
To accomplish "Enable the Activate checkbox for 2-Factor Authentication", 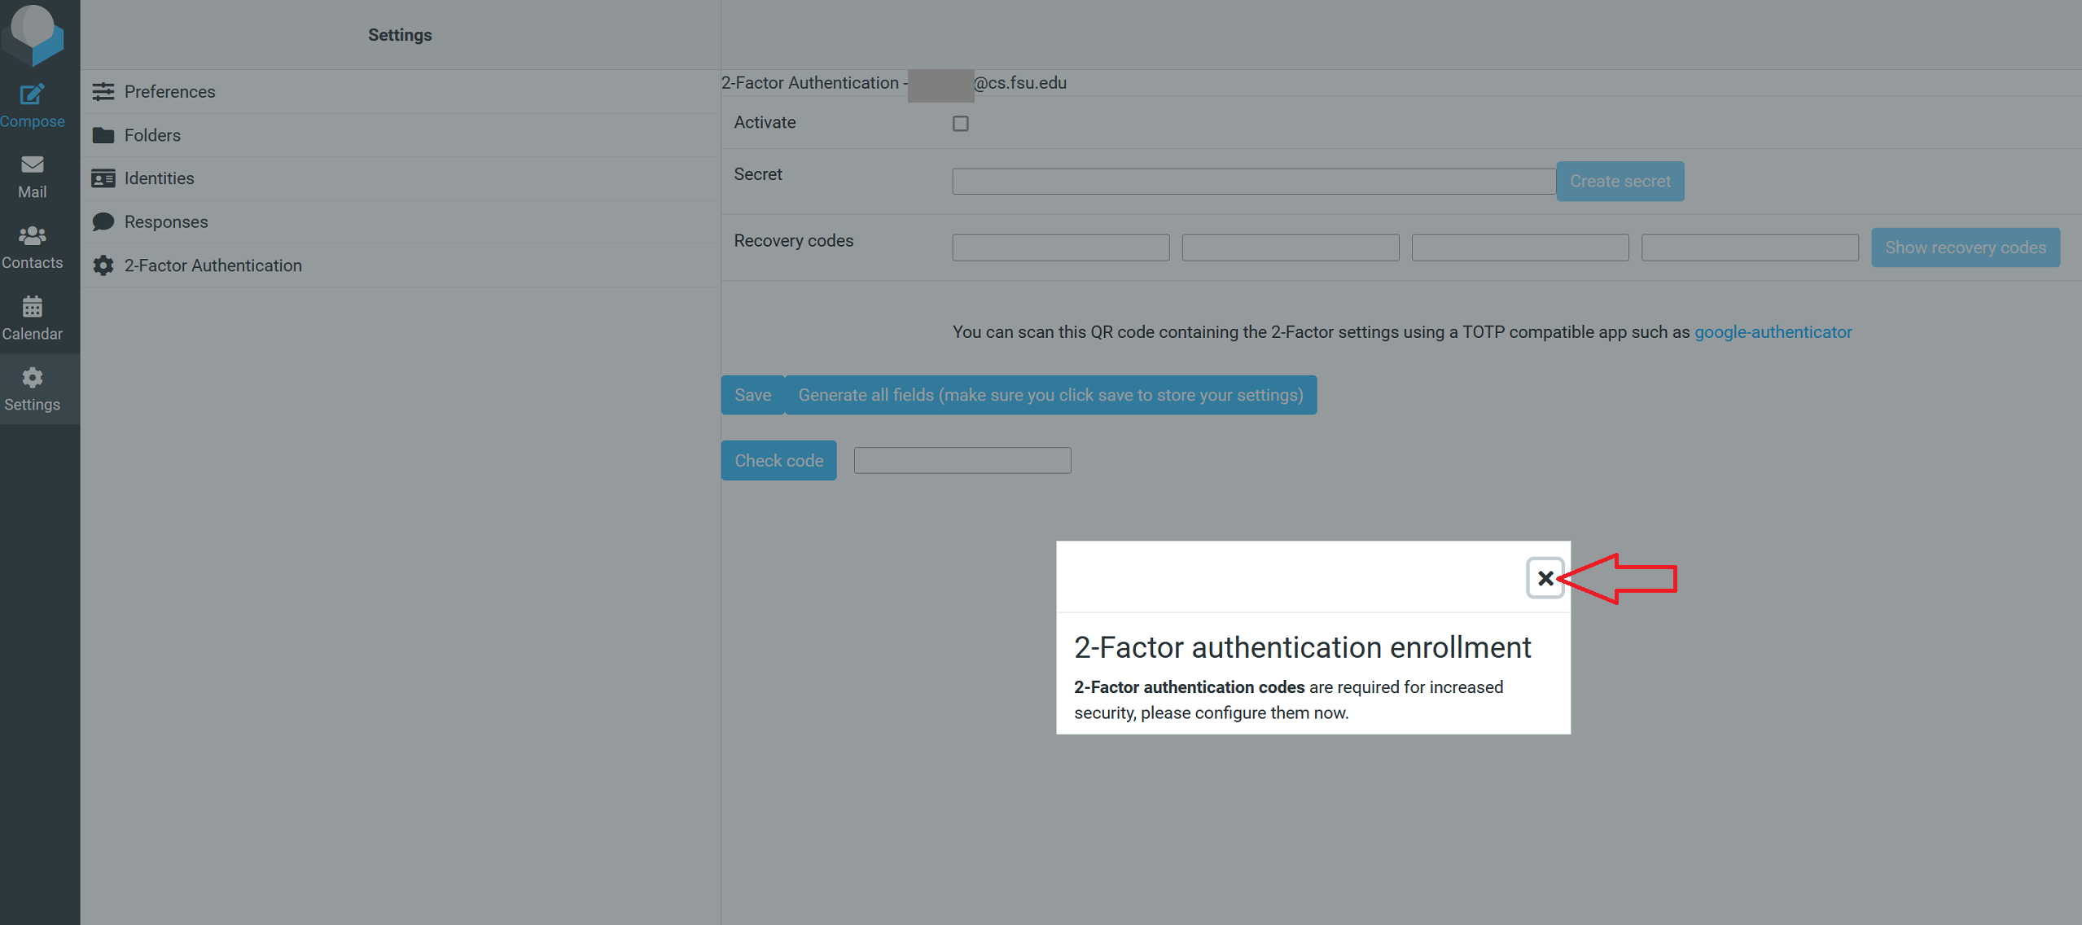I will [x=960, y=123].
